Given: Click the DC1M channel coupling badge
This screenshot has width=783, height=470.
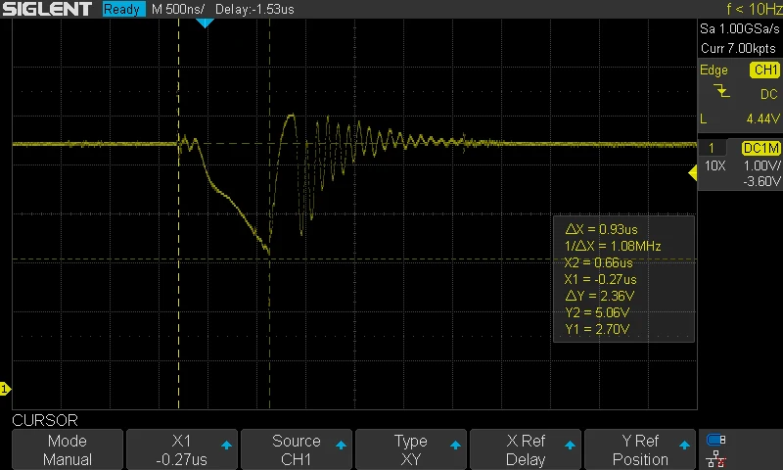Looking at the screenshot, I should click(760, 148).
